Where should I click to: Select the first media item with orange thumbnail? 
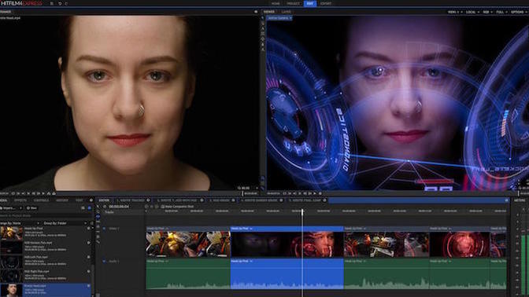click(45, 233)
